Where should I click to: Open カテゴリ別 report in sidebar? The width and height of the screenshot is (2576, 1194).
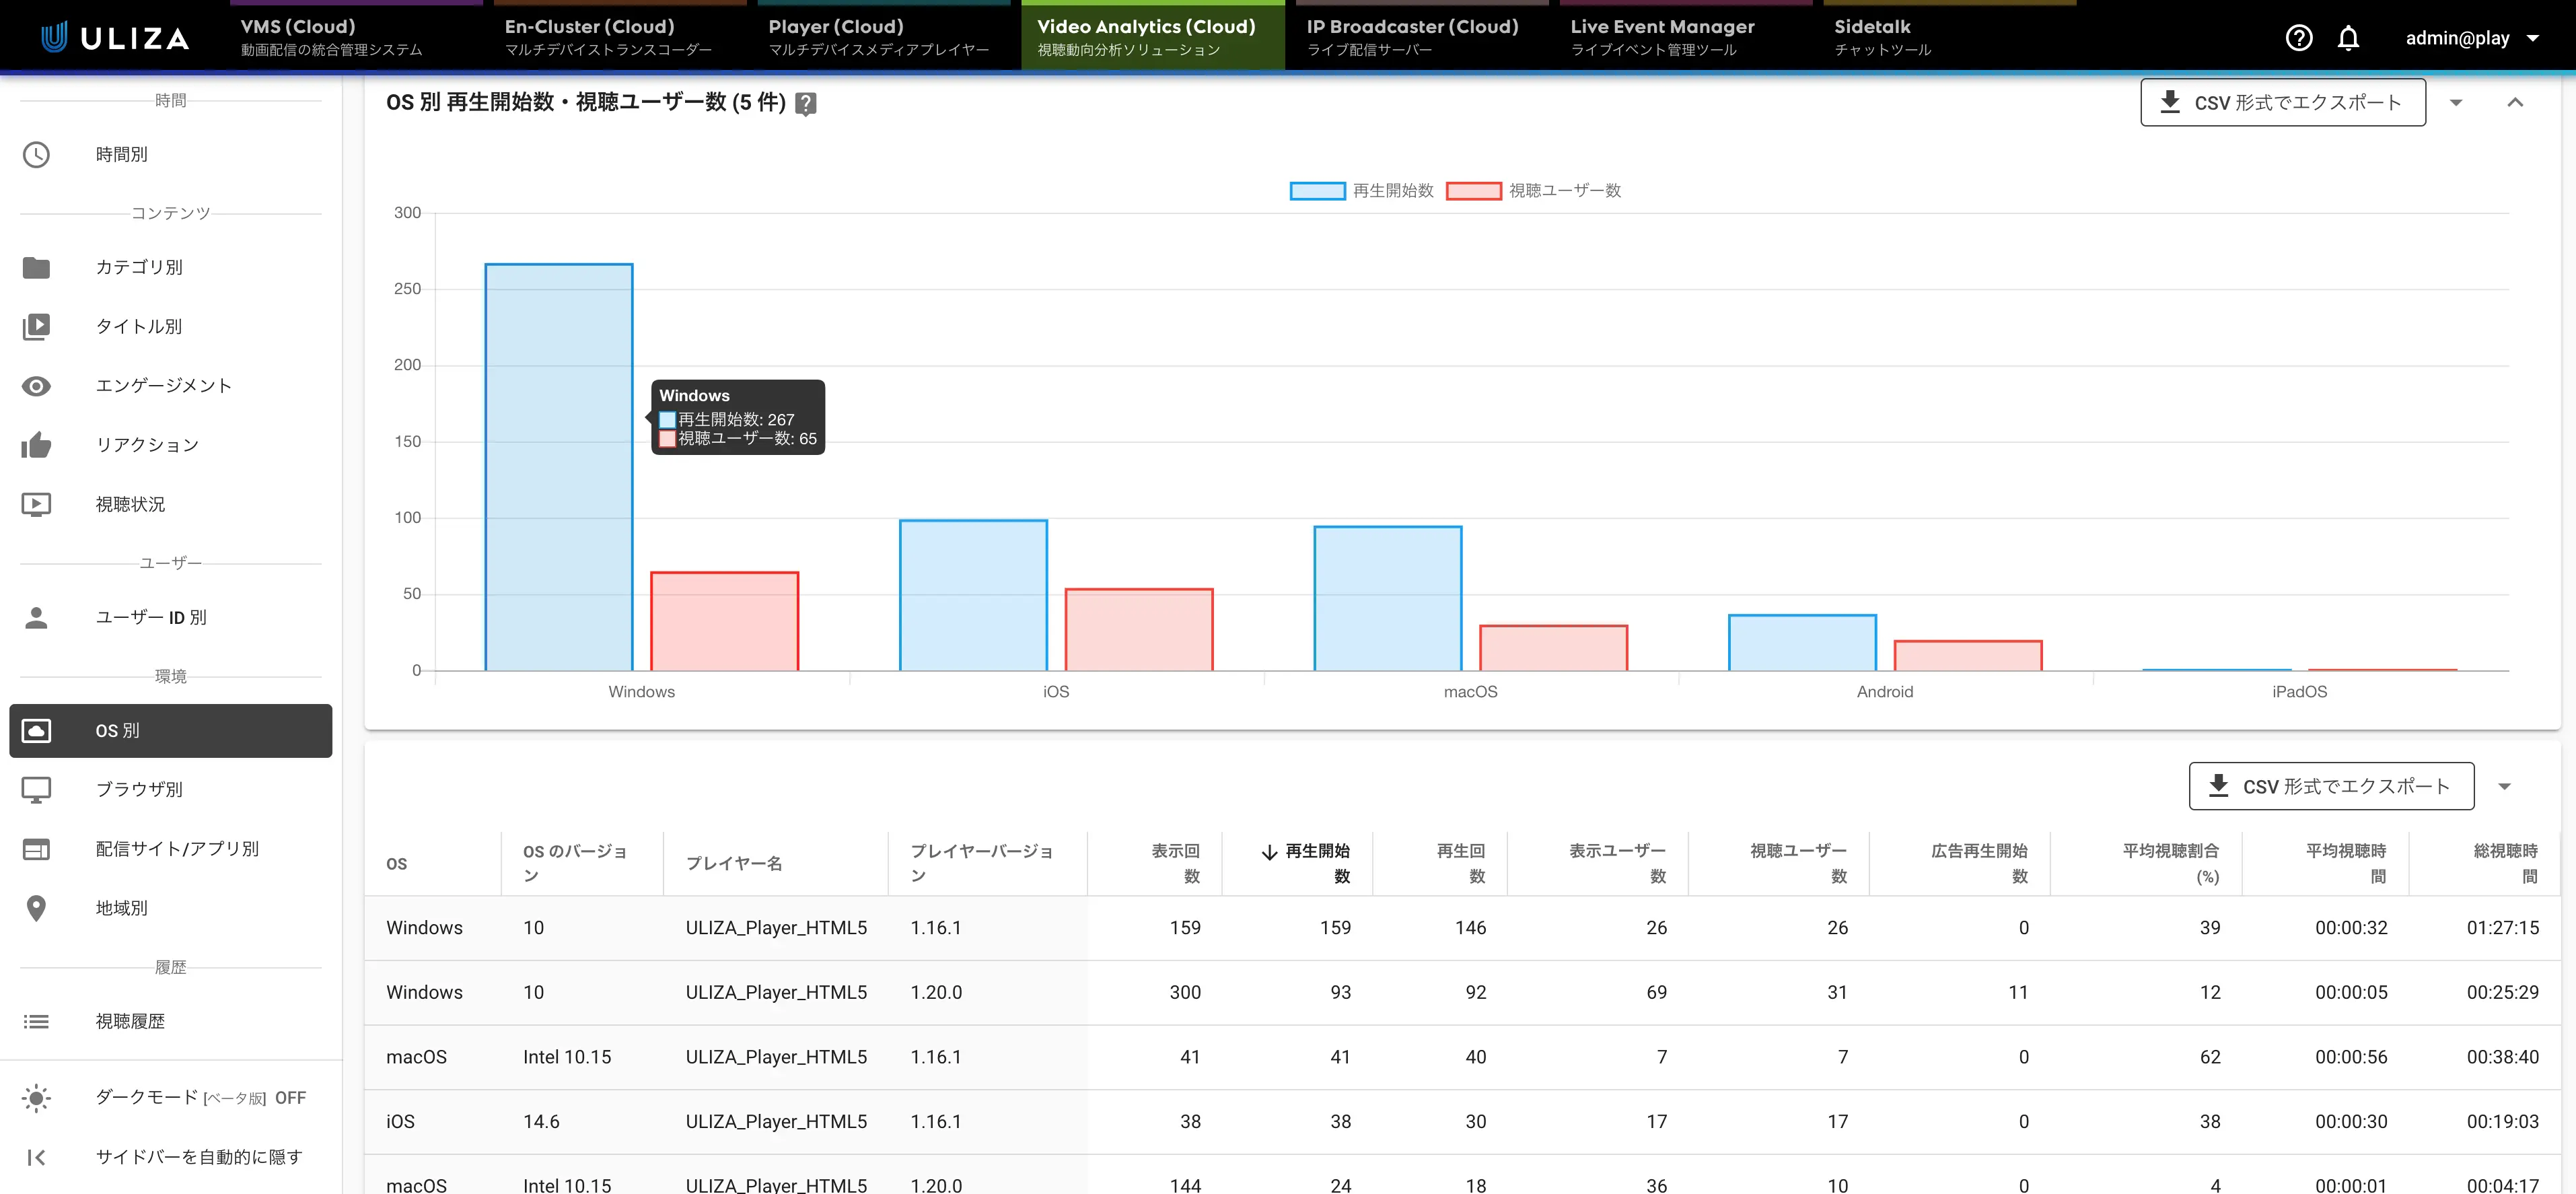click(170, 267)
